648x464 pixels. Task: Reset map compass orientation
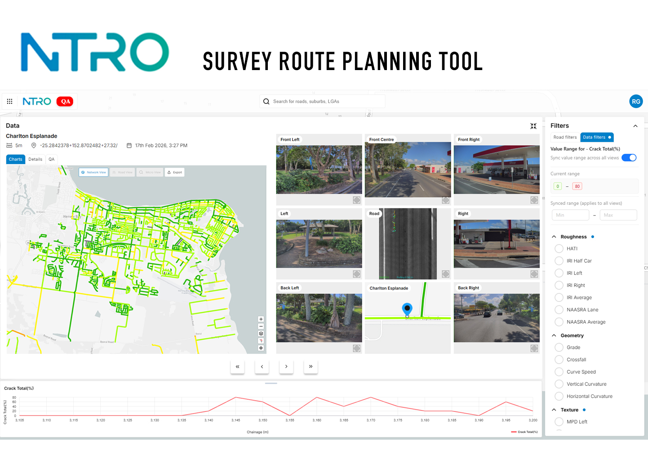click(261, 341)
